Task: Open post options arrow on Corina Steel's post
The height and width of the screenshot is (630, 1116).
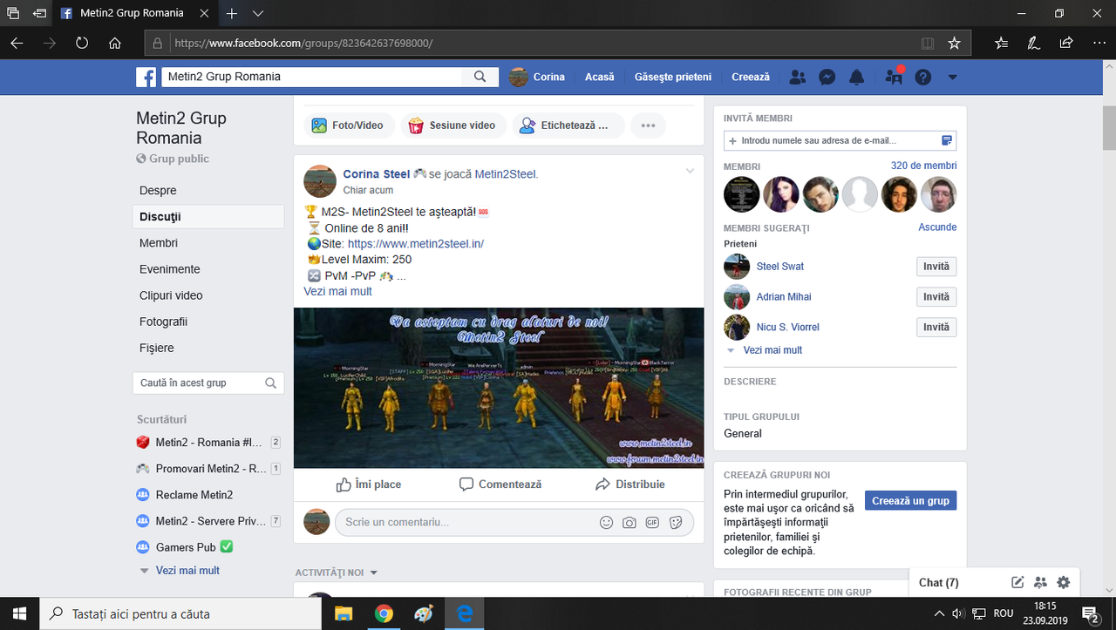Action: (690, 171)
